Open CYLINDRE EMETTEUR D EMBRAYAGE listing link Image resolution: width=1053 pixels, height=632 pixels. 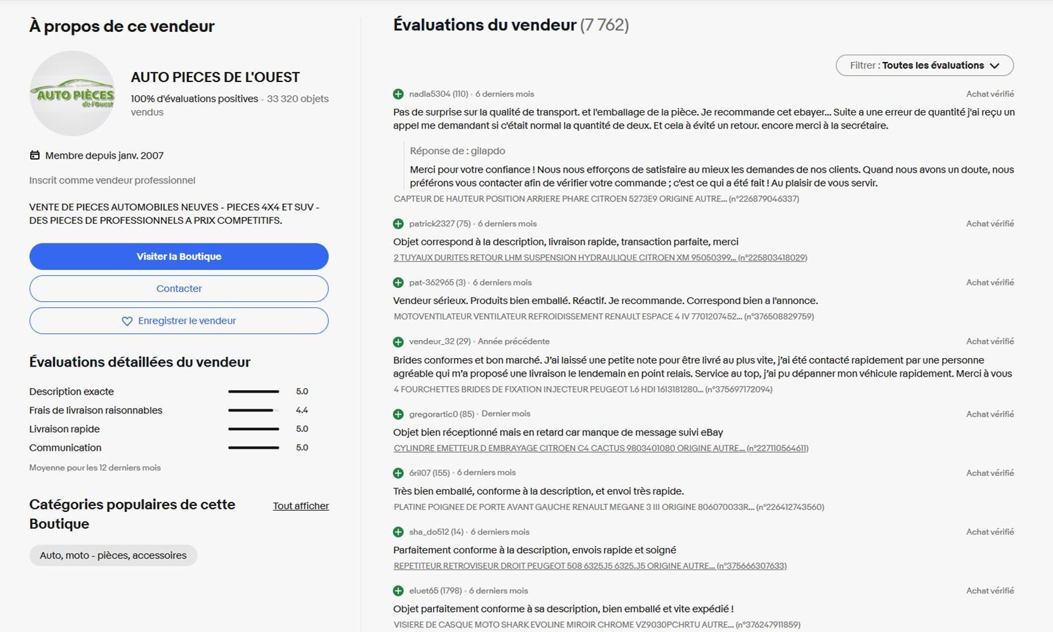(x=601, y=449)
